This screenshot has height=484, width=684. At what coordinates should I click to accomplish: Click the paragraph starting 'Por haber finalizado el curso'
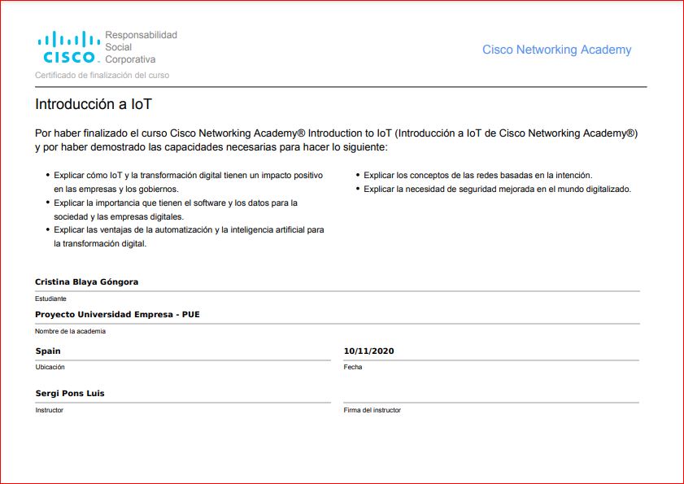pyautogui.click(x=336, y=140)
